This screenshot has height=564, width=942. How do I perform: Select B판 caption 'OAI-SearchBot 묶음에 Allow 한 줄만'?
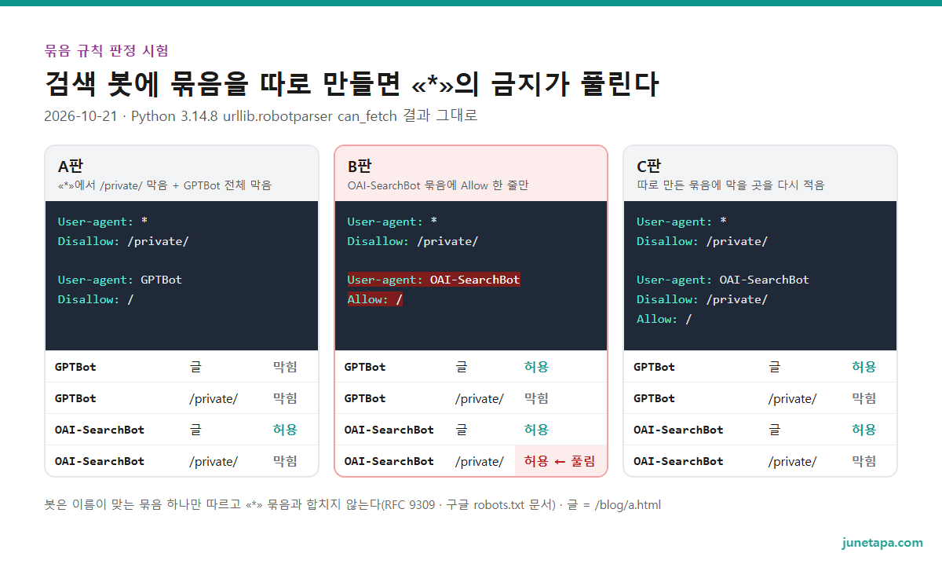point(437,185)
